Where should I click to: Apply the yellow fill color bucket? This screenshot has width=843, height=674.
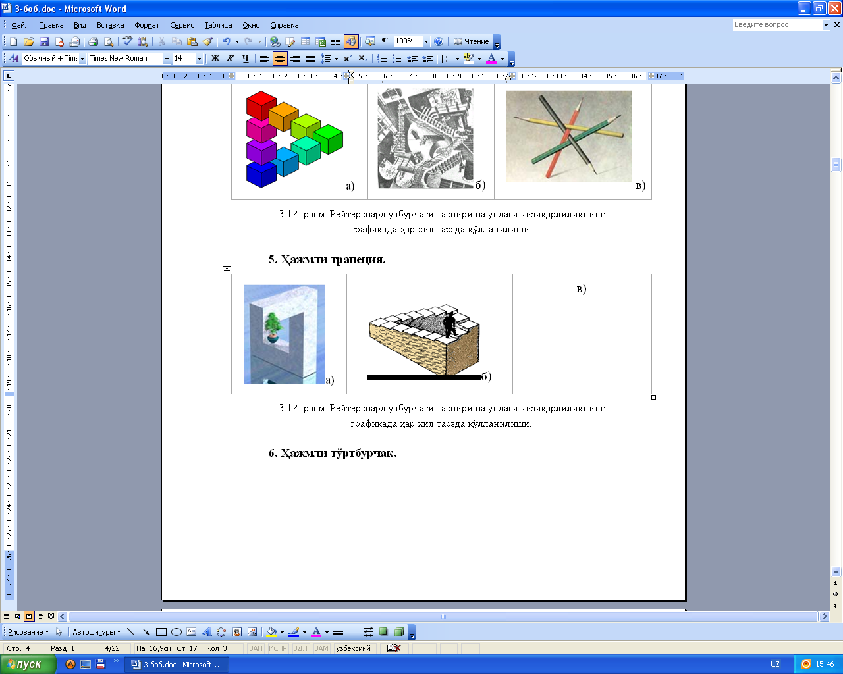point(271,632)
